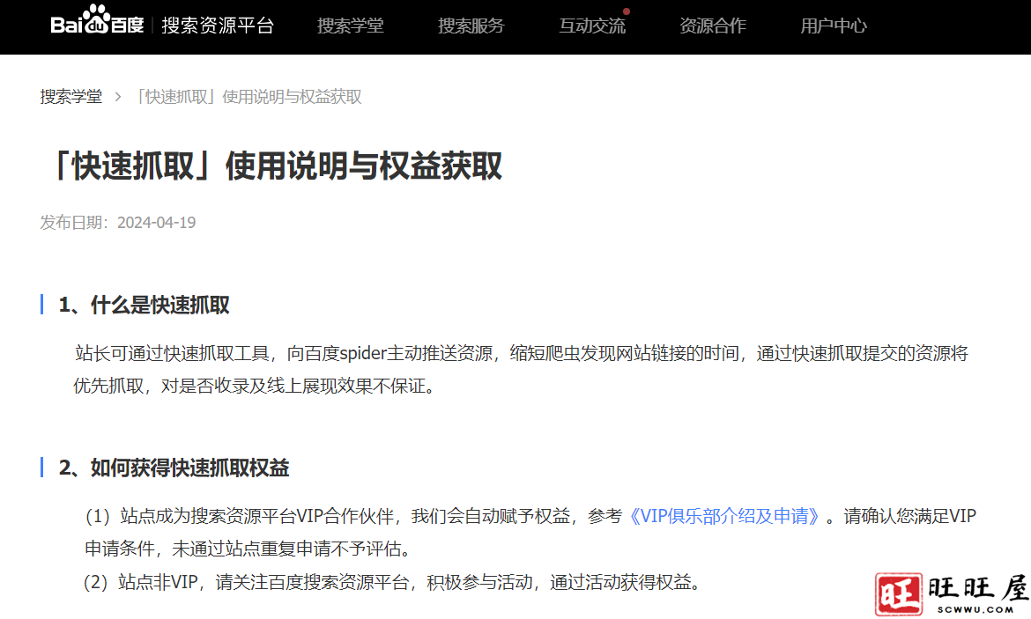Open the 互动交流 navigation dropdown

coord(591,26)
